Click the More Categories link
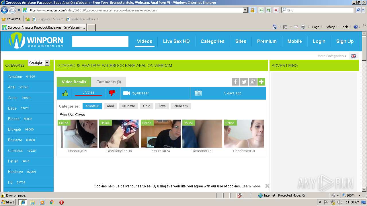This screenshot has width=367, height=206. (x=332, y=56)
